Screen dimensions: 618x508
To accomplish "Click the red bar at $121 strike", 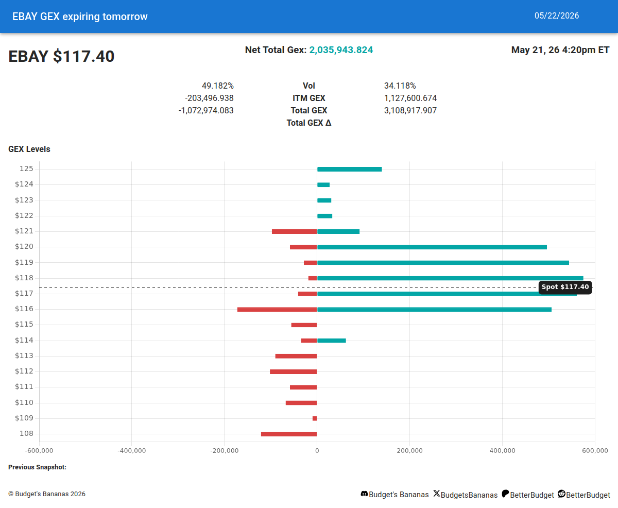I will tap(294, 232).
